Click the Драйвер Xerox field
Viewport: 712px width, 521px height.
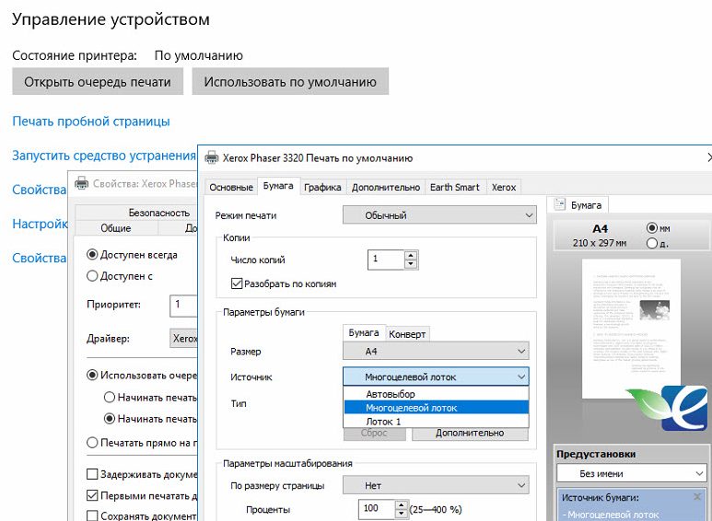coord(184,338)
